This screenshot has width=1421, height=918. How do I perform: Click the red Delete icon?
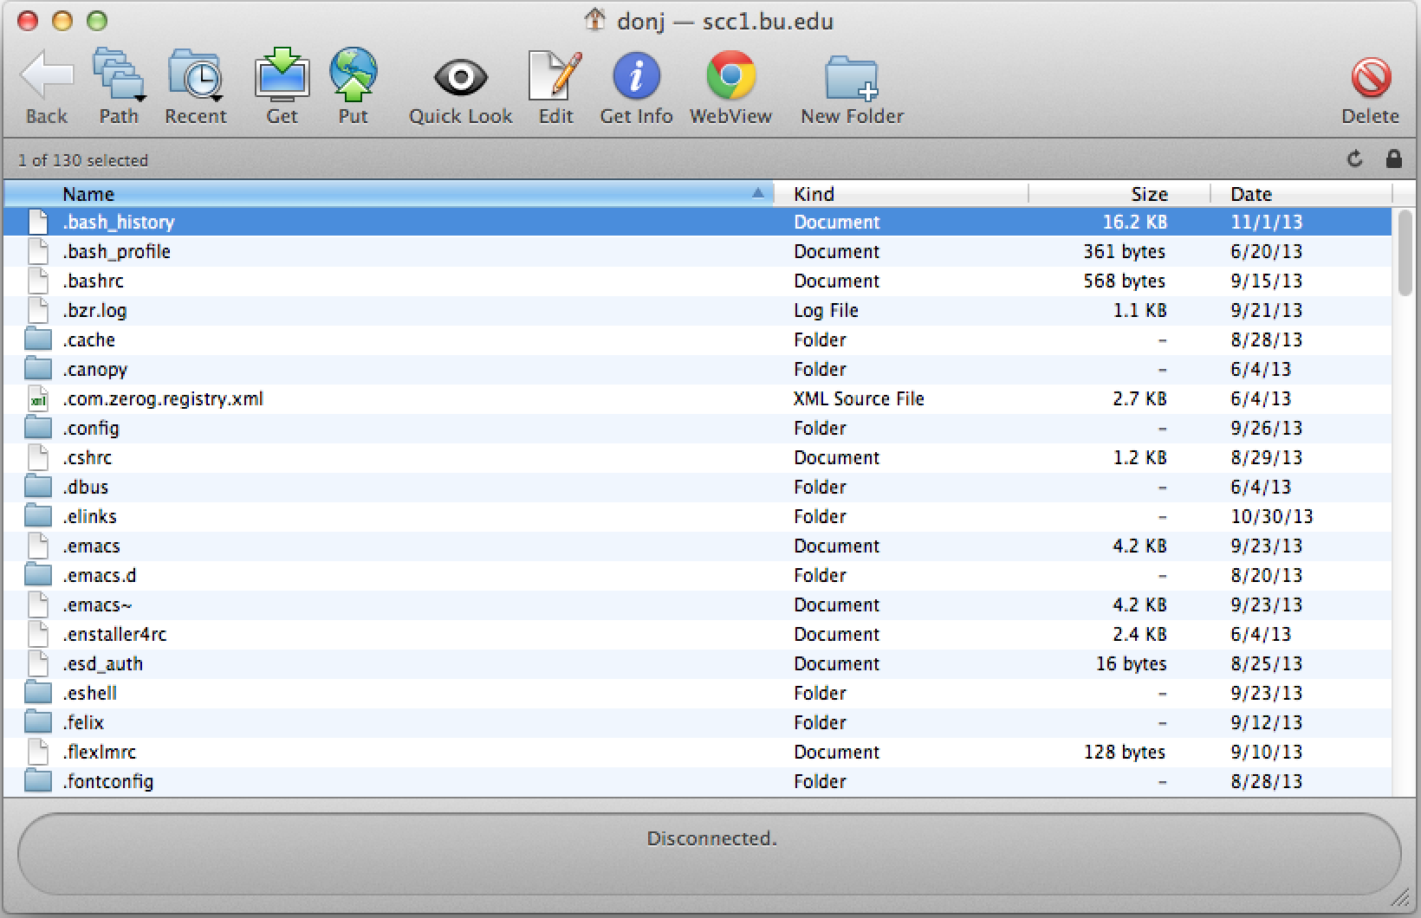pyautogui.click(x=1371, y=78)
